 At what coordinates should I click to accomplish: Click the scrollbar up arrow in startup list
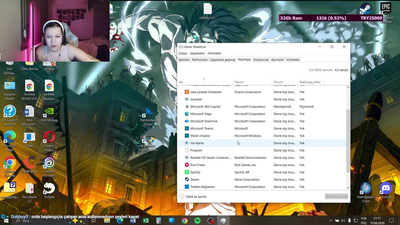click(x=348, y=87)
